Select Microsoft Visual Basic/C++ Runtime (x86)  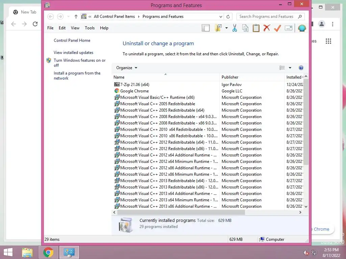[x=157, y=97]
